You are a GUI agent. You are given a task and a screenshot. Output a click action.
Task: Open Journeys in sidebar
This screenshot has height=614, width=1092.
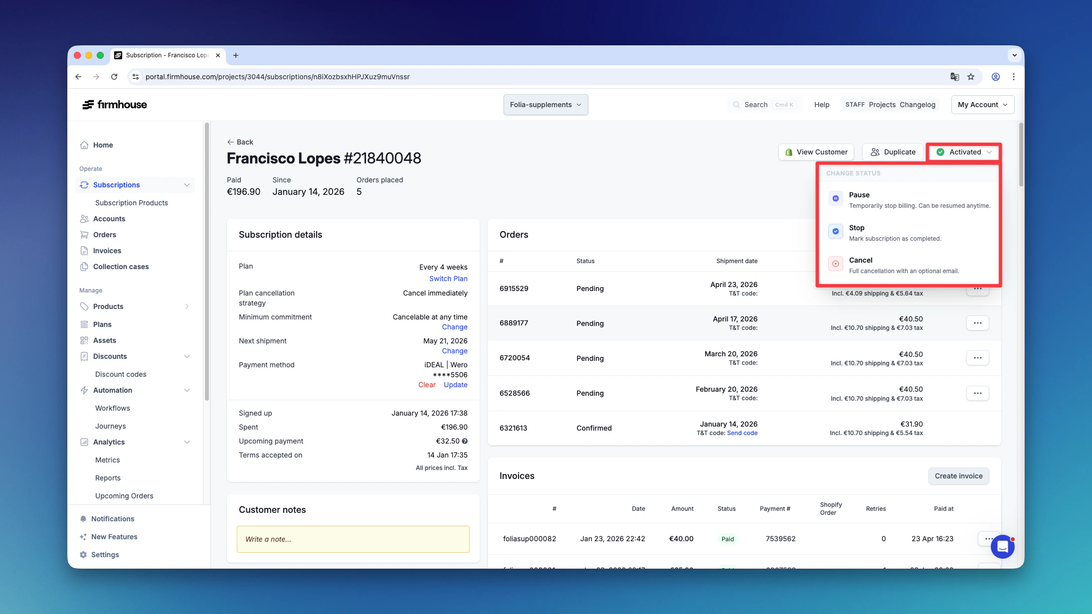110,426
